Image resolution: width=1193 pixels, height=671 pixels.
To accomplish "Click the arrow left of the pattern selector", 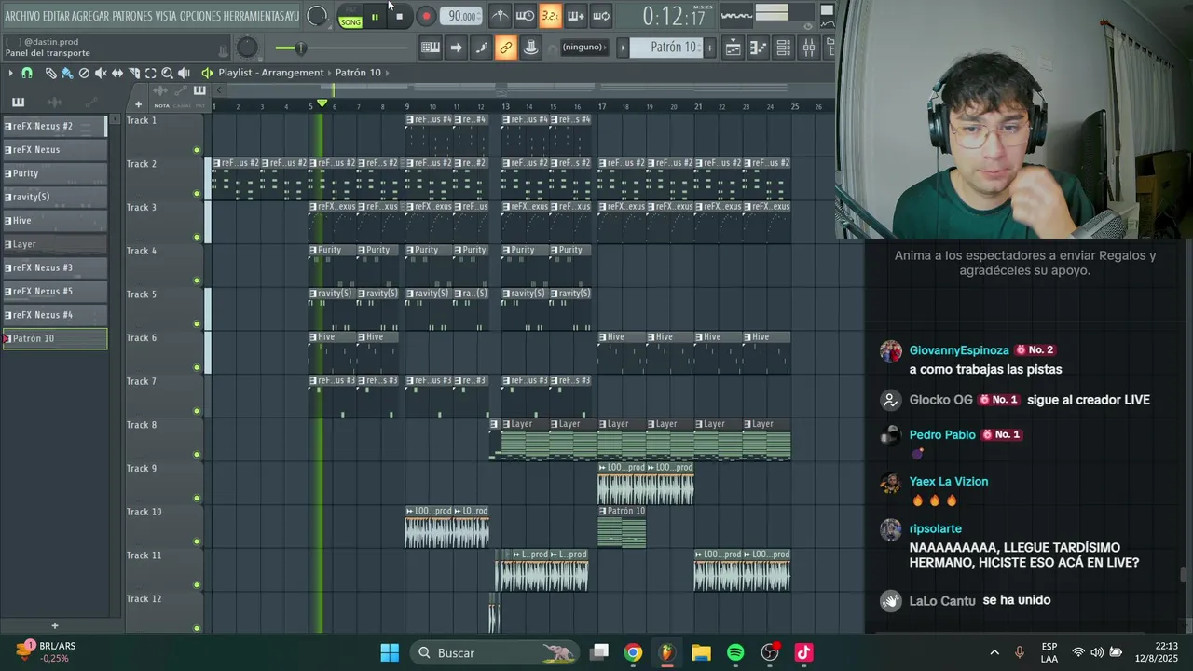I will (x=624, y=48).
